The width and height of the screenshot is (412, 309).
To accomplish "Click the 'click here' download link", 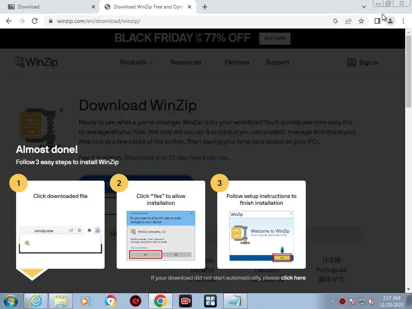I will click(x=293, y=278).
